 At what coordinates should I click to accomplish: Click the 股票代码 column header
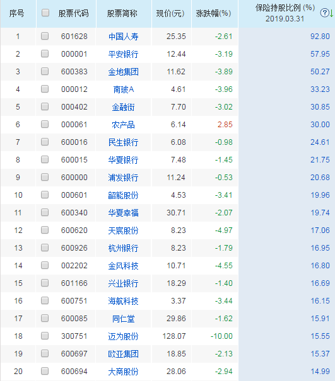point(74,13)
